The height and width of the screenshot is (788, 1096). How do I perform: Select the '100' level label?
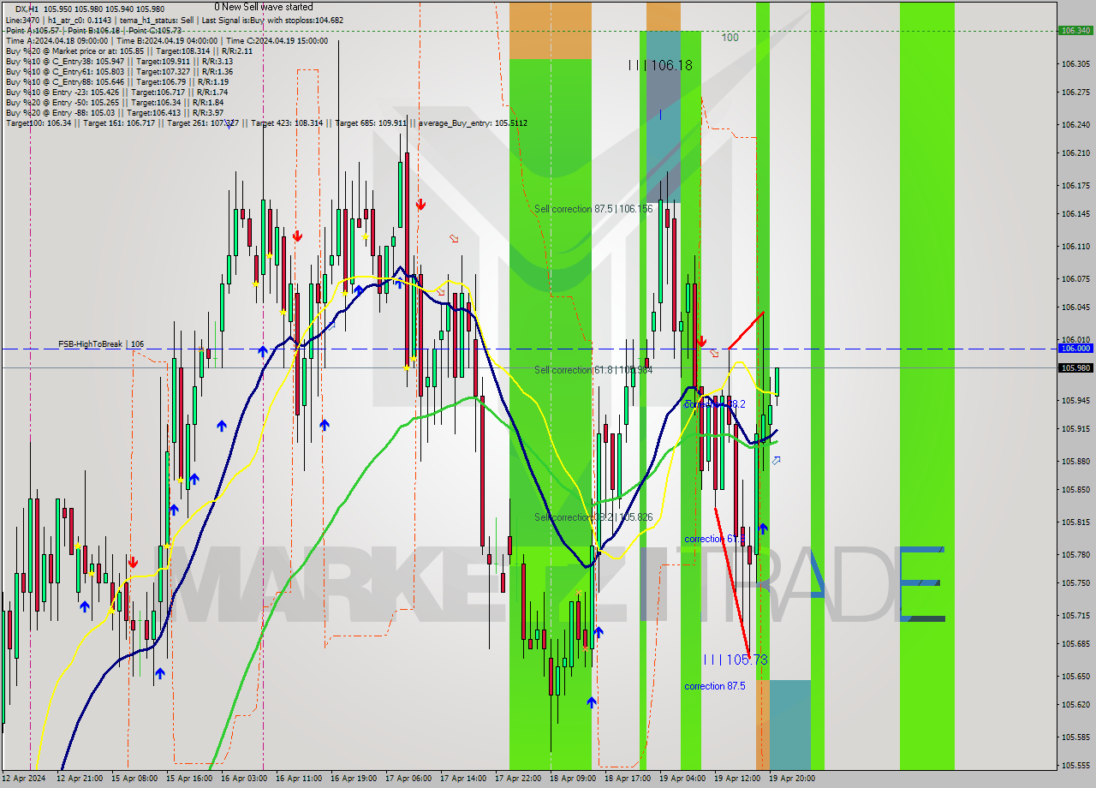point(730,38)
